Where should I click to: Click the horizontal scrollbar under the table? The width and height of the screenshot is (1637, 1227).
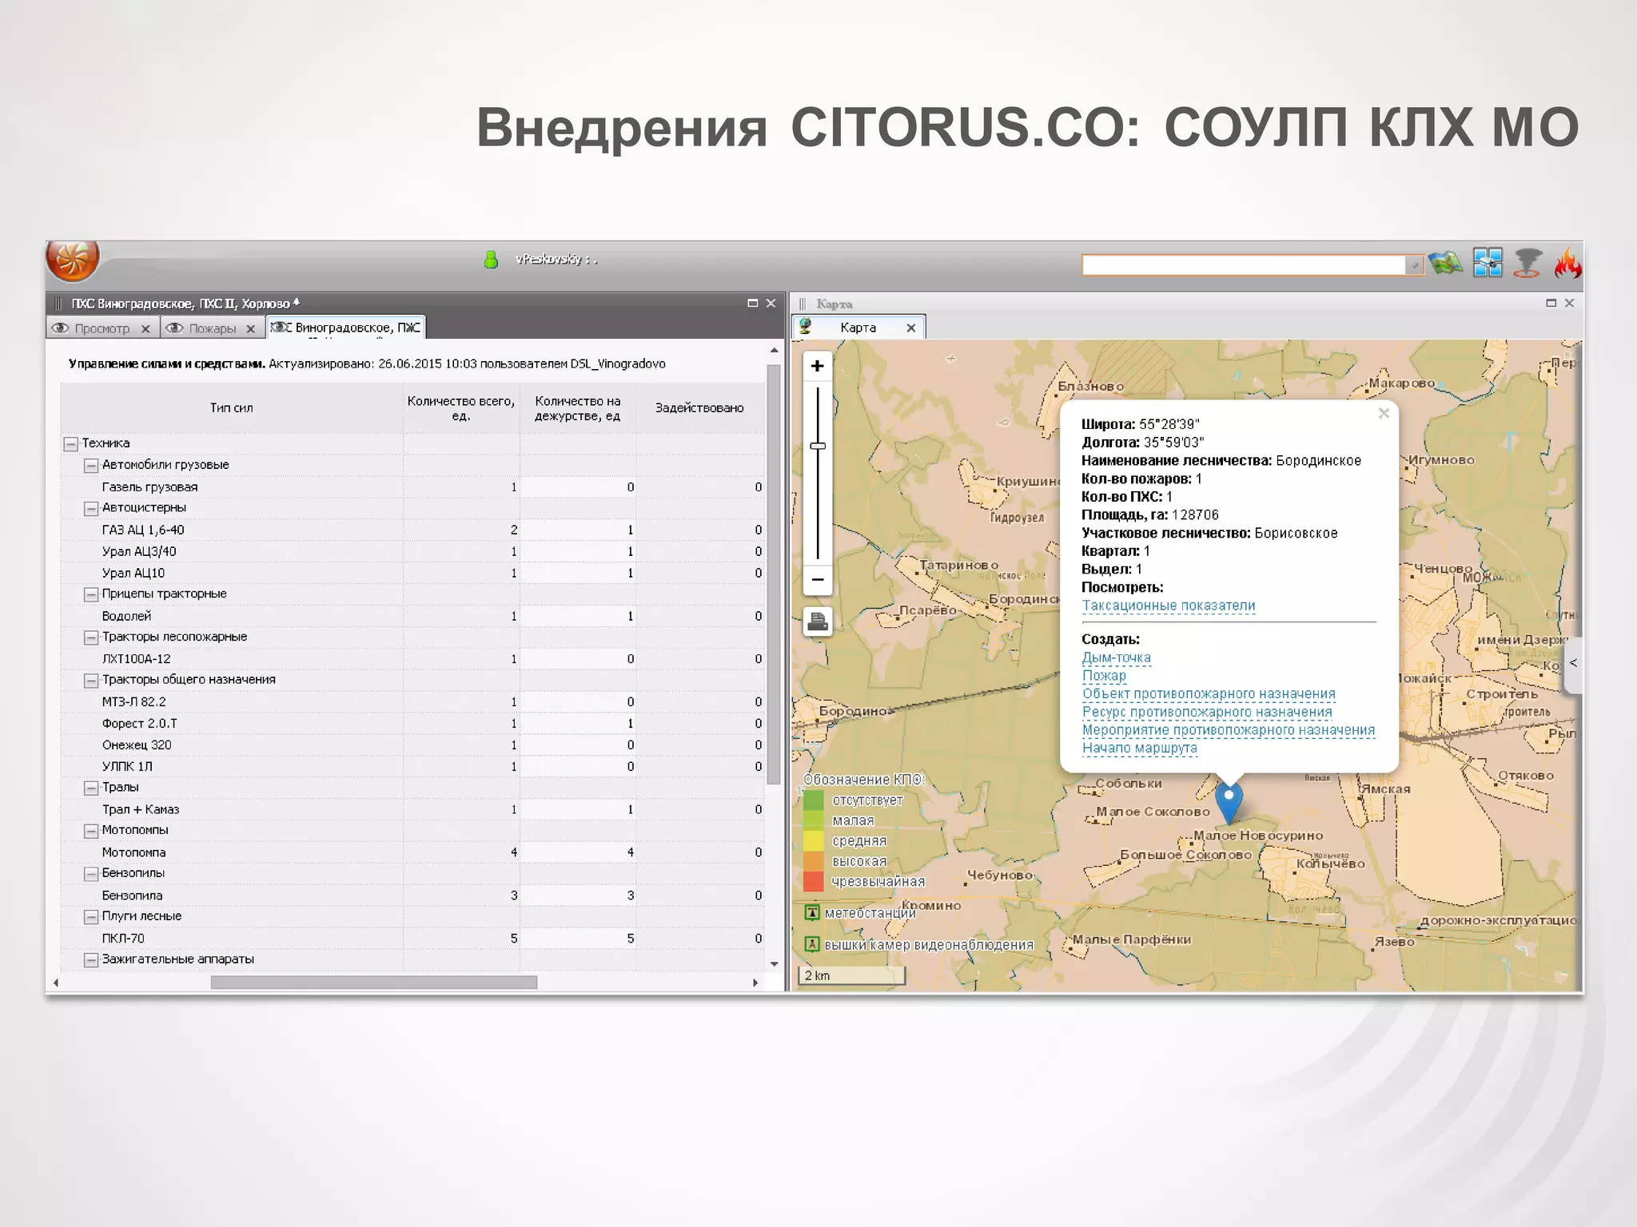[373, 983]
